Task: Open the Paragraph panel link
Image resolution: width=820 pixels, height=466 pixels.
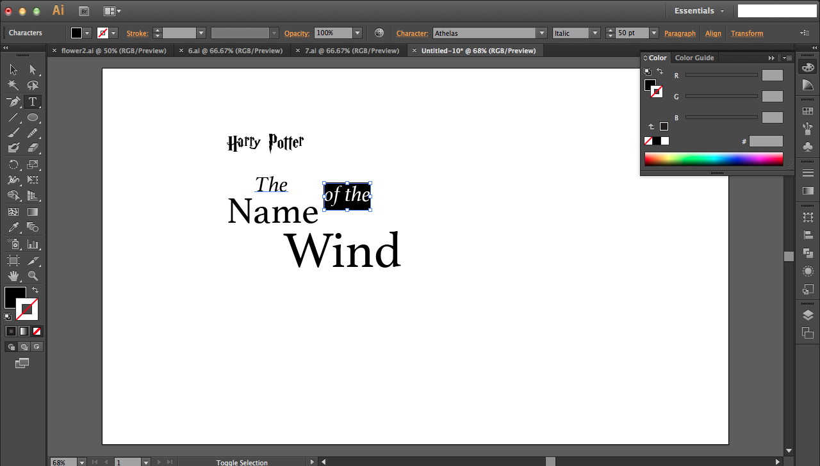Action: pyautogui.click(x=680, y=33)
